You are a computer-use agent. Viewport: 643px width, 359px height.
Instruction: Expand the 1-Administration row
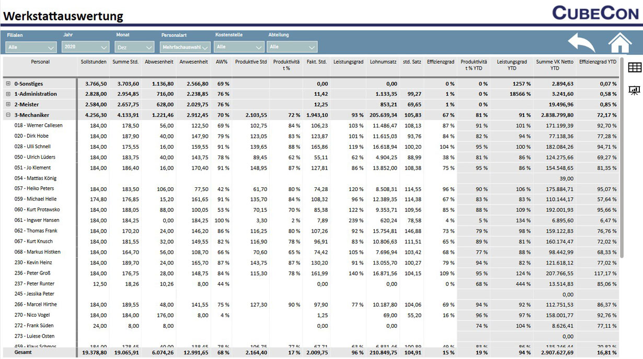pos(8,94)
